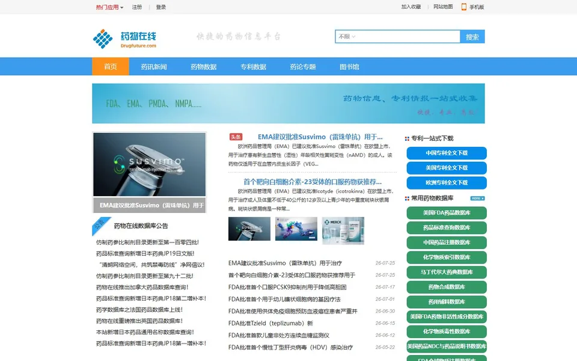This screenshot has width=577, height=361.
Task: Click 欧洲专利全文下载 button
Action: tap(447, 183)
